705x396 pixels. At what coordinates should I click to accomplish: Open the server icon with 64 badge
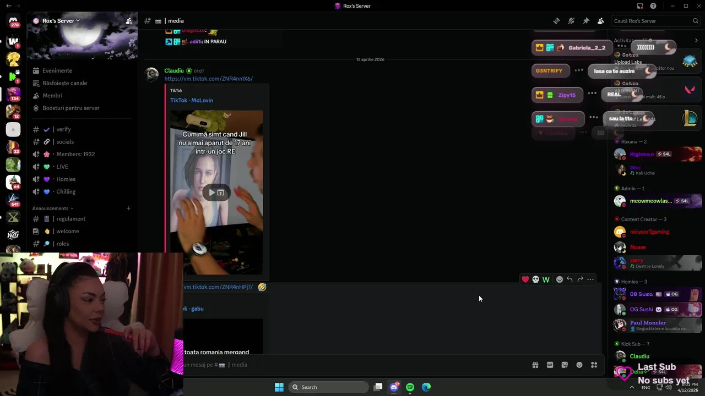click(13, 182)
